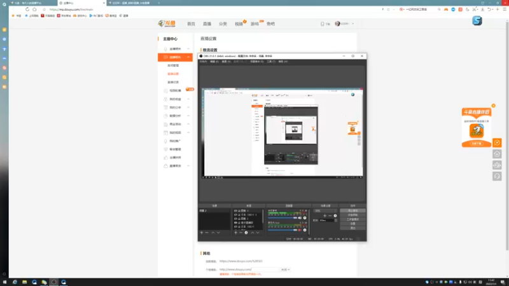
Task: Open the third OBS menu bar item
Action: pyautogui.click(x=227, y=61)
